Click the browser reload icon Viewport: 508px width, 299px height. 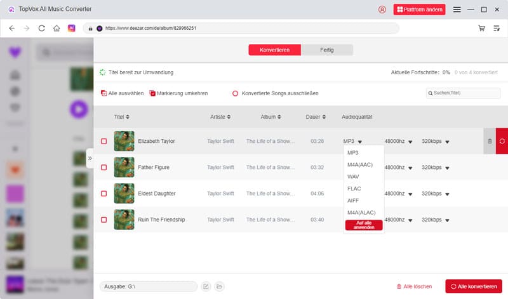[42, 29]
